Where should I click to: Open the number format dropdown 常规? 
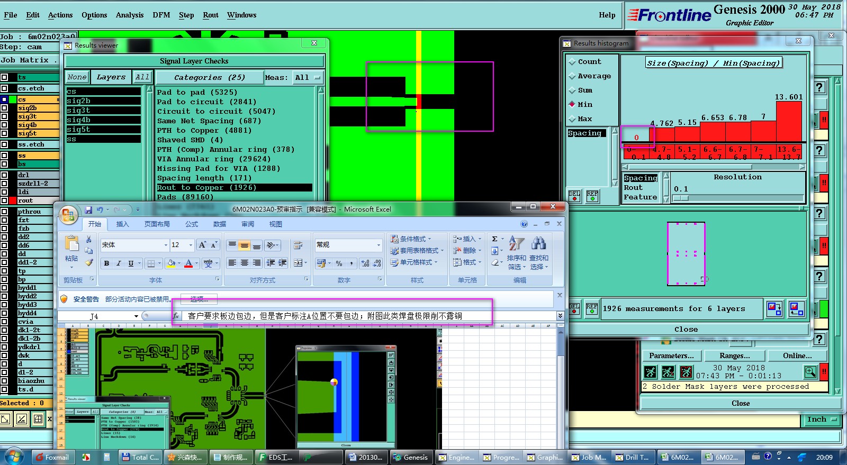coord(379,245)
